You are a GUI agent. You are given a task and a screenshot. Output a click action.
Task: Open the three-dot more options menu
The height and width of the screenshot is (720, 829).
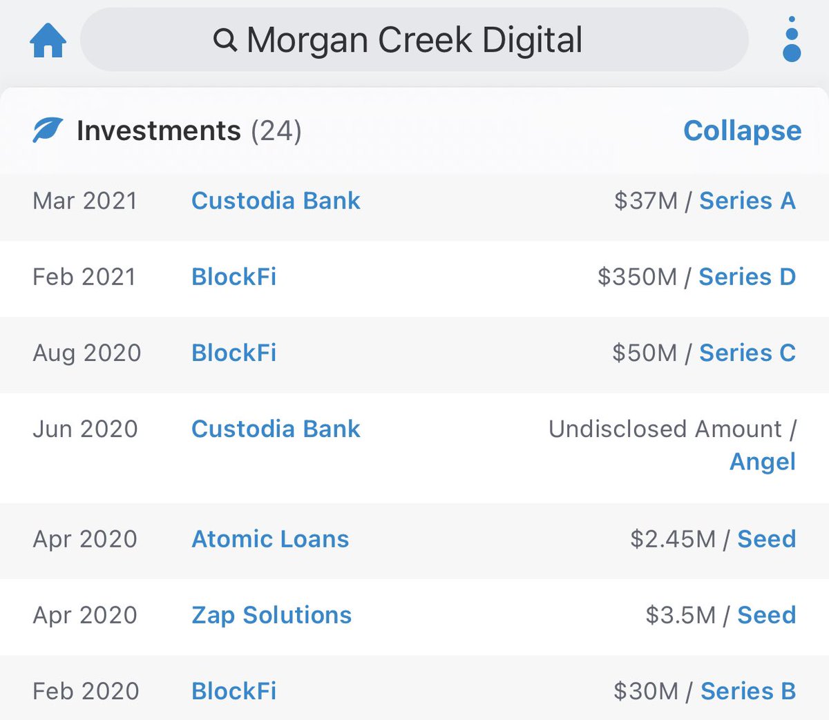pos(792,40)
